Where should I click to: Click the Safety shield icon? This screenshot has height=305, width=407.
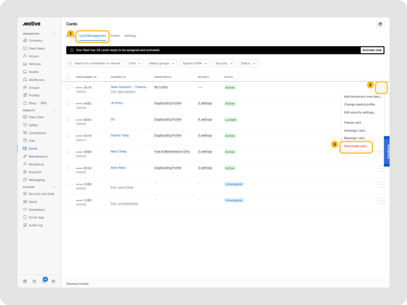coord(25,125)
